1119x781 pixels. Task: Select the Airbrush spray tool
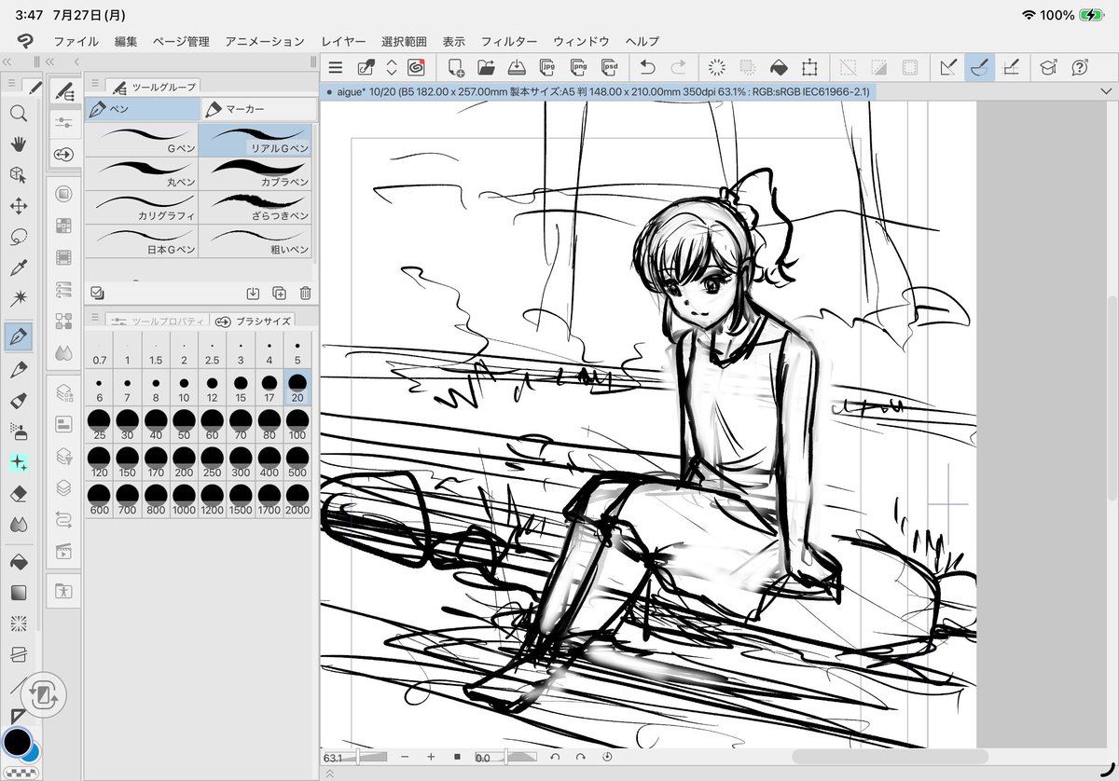18,431
